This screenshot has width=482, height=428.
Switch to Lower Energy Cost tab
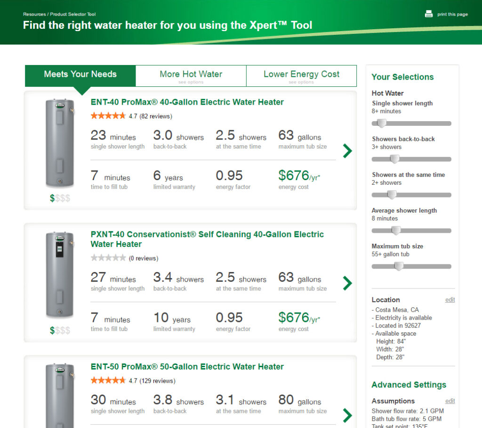301,76
